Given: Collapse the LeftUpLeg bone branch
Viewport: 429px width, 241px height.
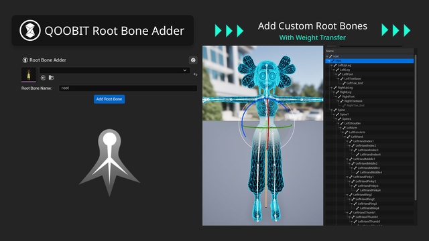Looking at the screenshot, I should click(332, 66).
